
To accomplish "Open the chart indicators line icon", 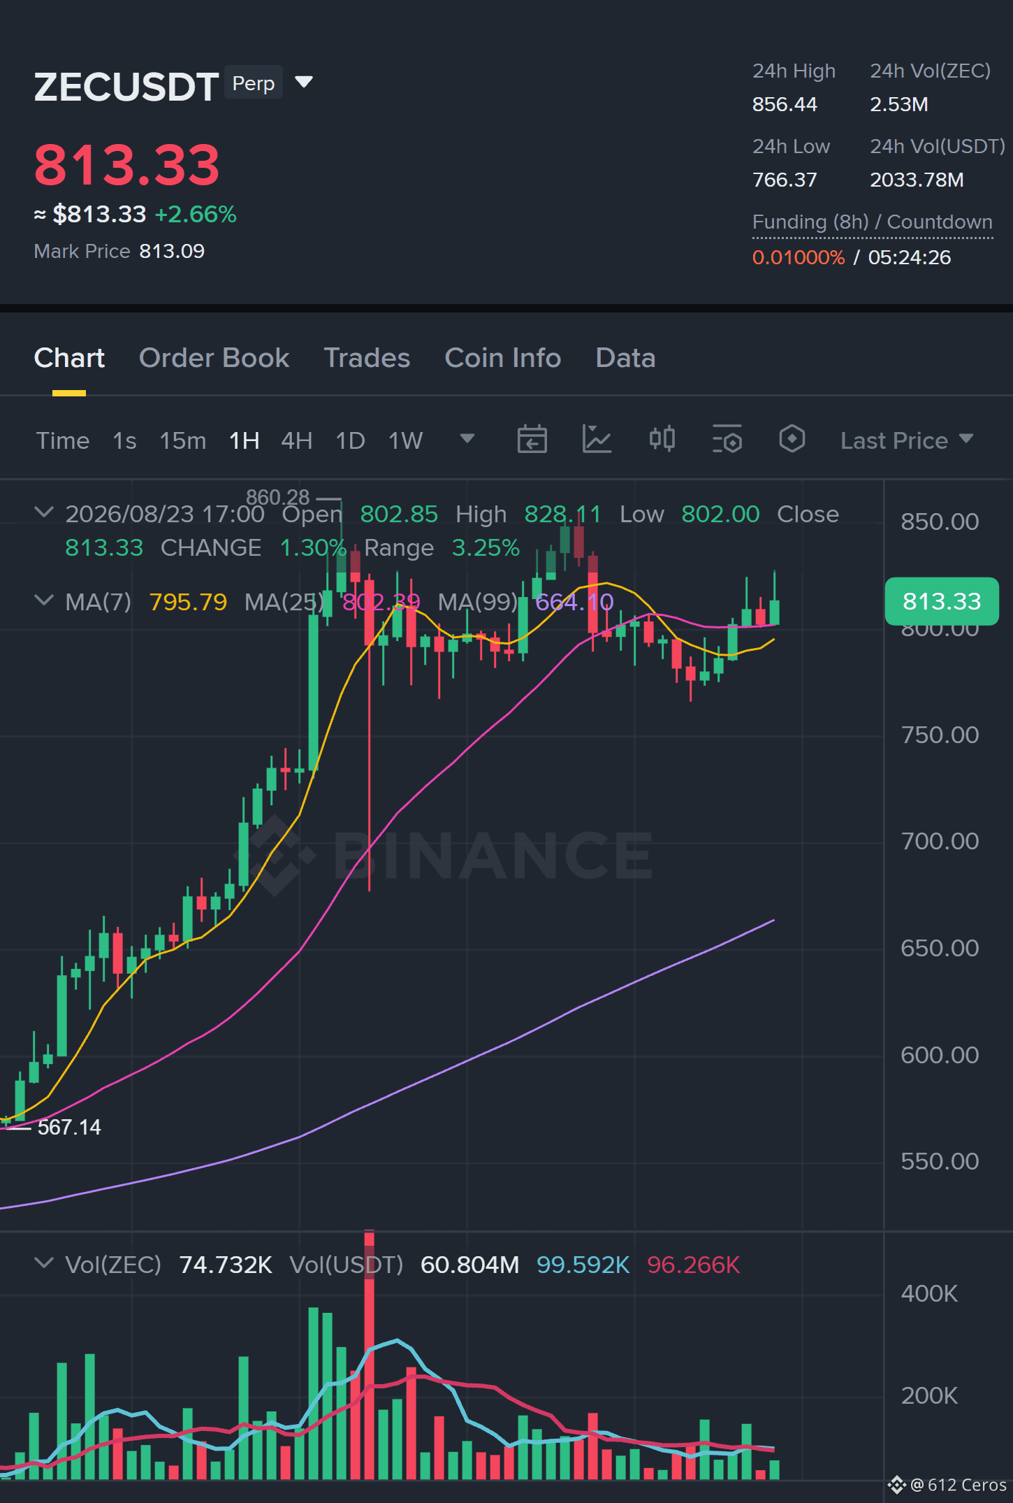I will [597, 440].
